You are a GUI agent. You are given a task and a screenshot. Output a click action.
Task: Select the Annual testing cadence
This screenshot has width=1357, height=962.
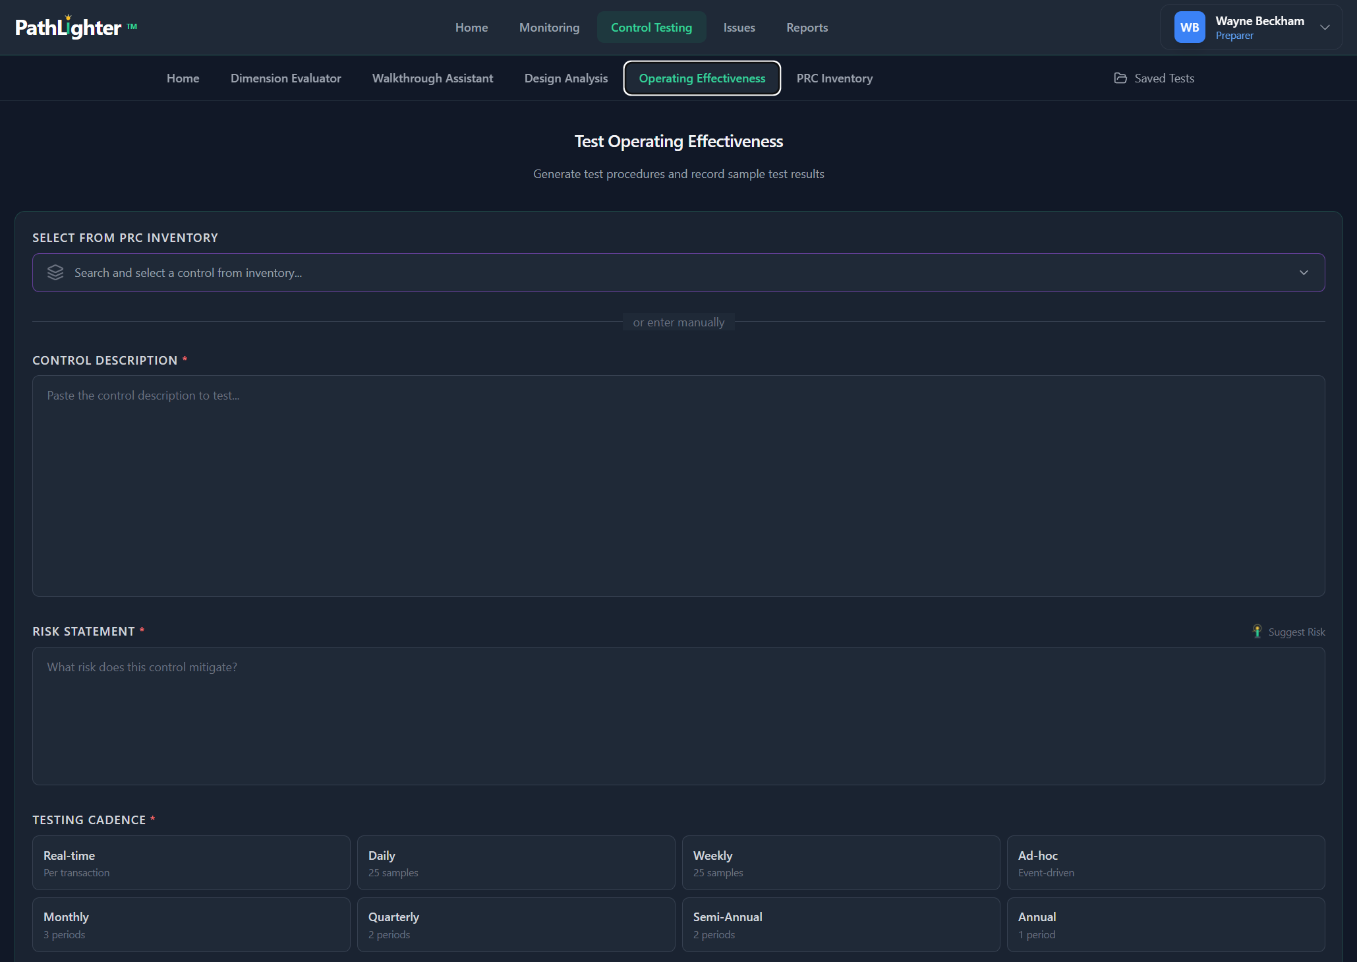tap(1165, 924)
